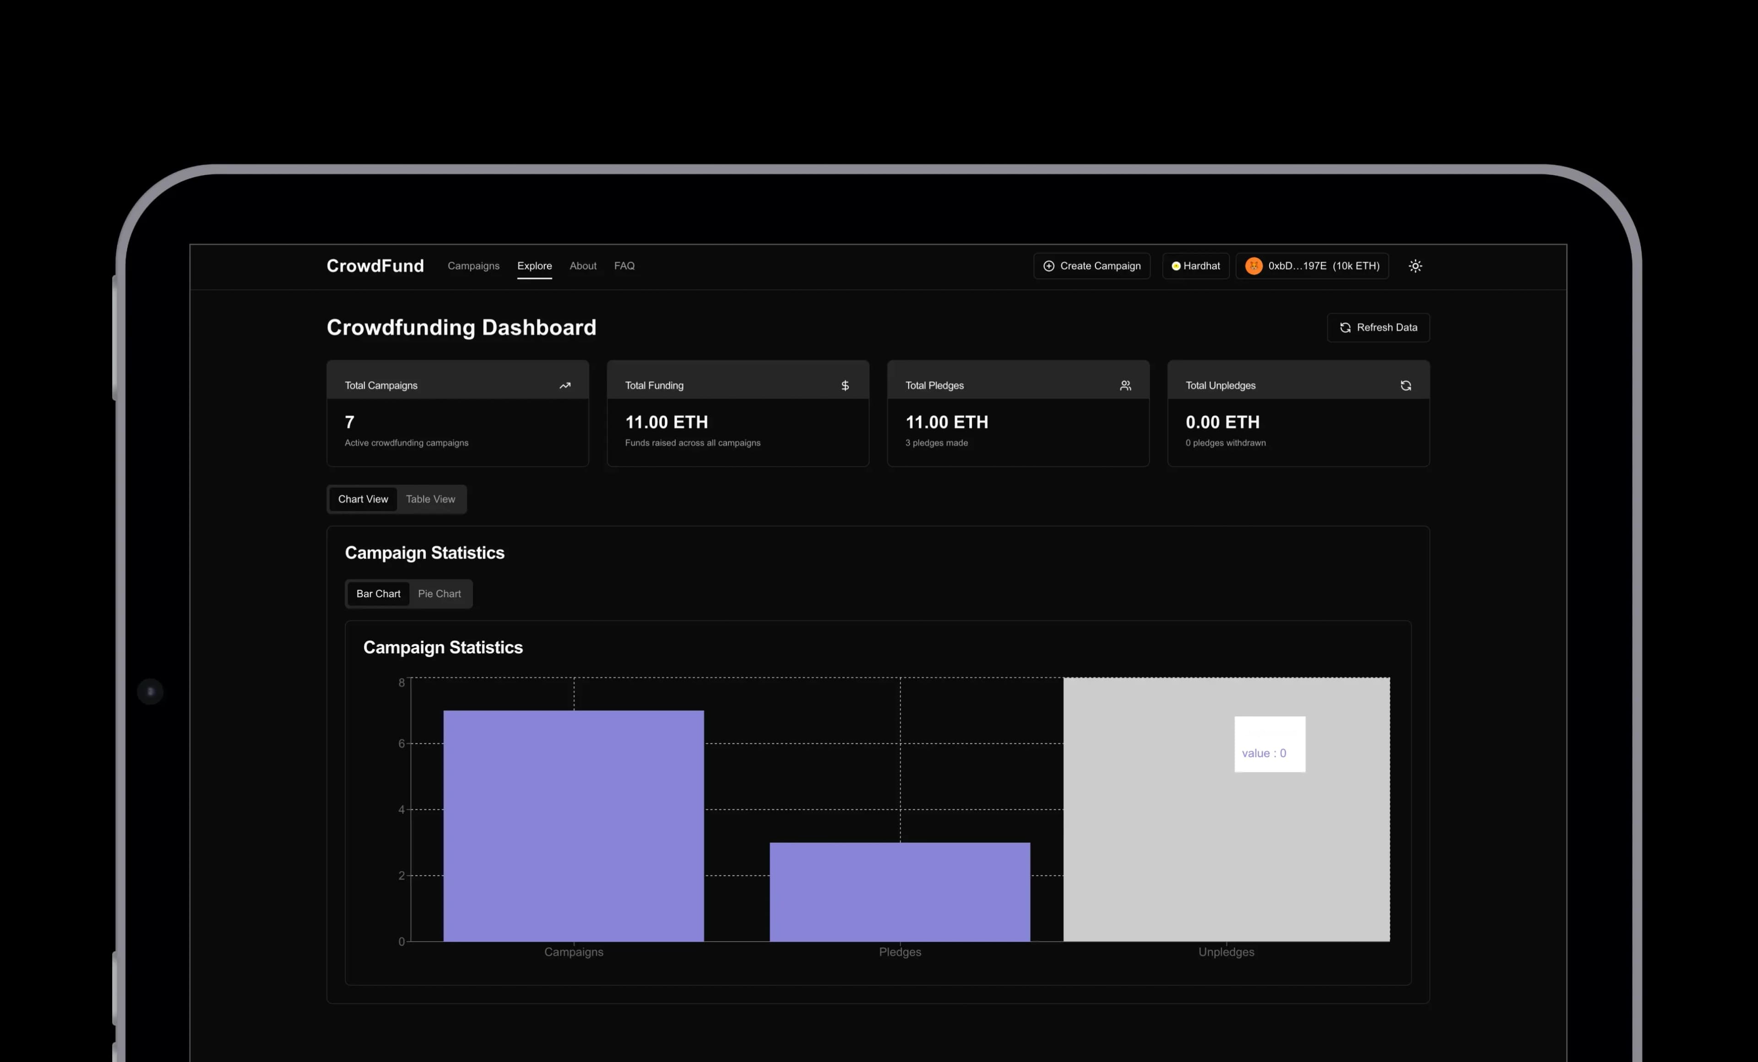This screenshot has height=1062, width=1758.
Task: Open the Explore tab
Action: (535, 265)
